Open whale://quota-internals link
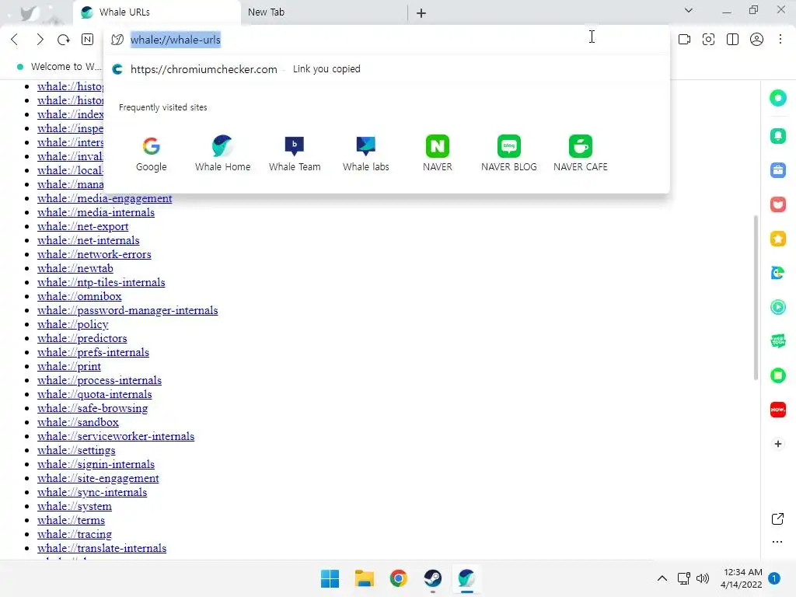 (x=94, y=394)
